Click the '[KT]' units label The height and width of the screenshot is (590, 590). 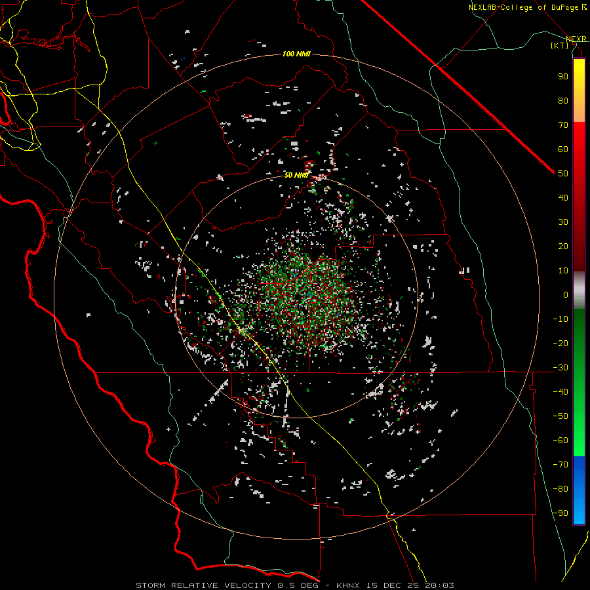(x=560, y=45)
